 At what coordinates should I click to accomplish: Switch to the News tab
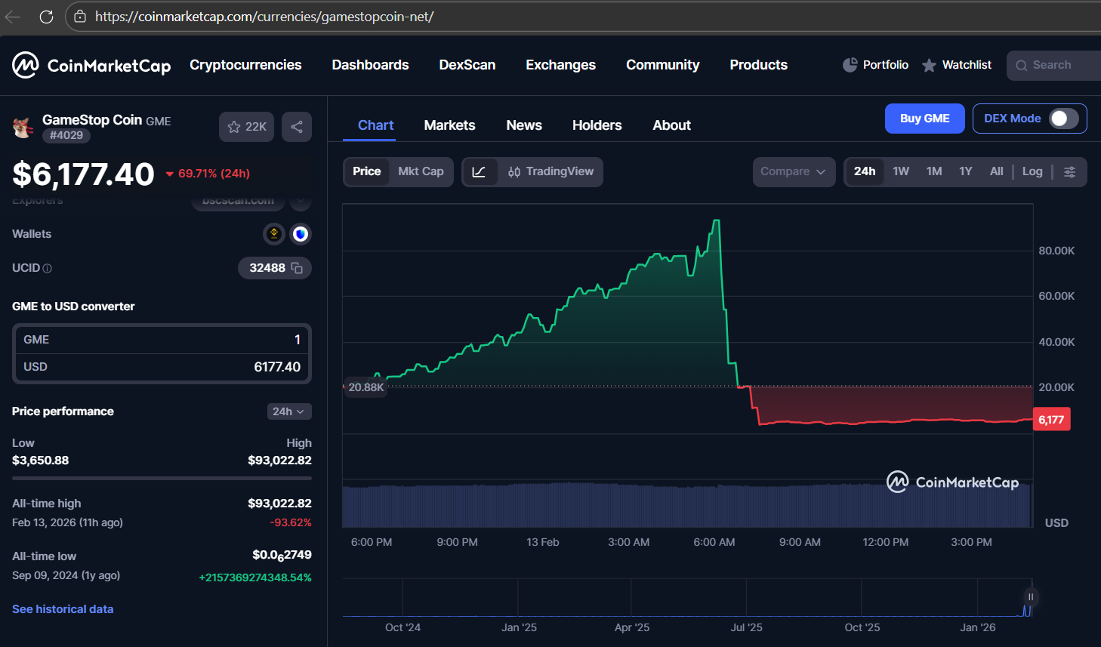[524, 125]
